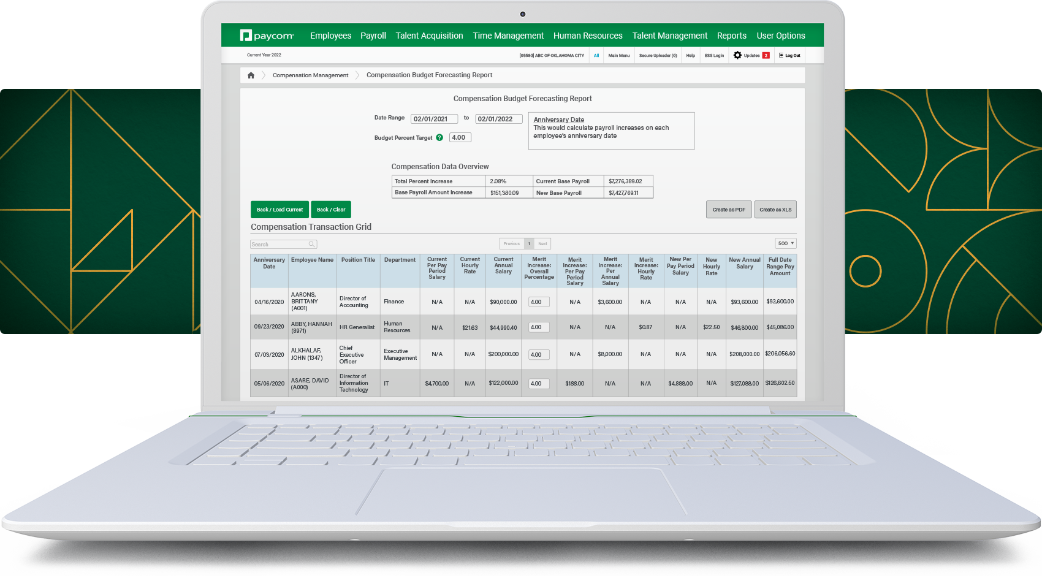Viewport: 1042px width, 586px height.
Task: Click the settings gear icon beside Updates
Action: click(737, 55)
